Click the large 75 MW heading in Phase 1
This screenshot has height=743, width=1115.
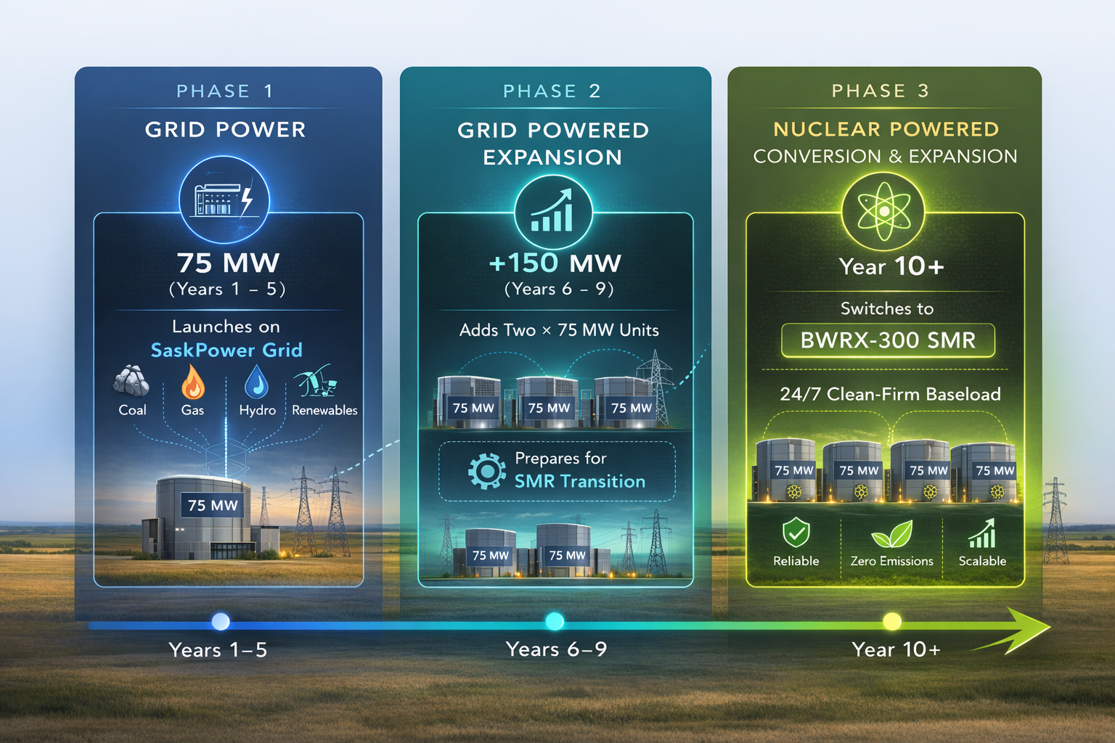point(229,263)
